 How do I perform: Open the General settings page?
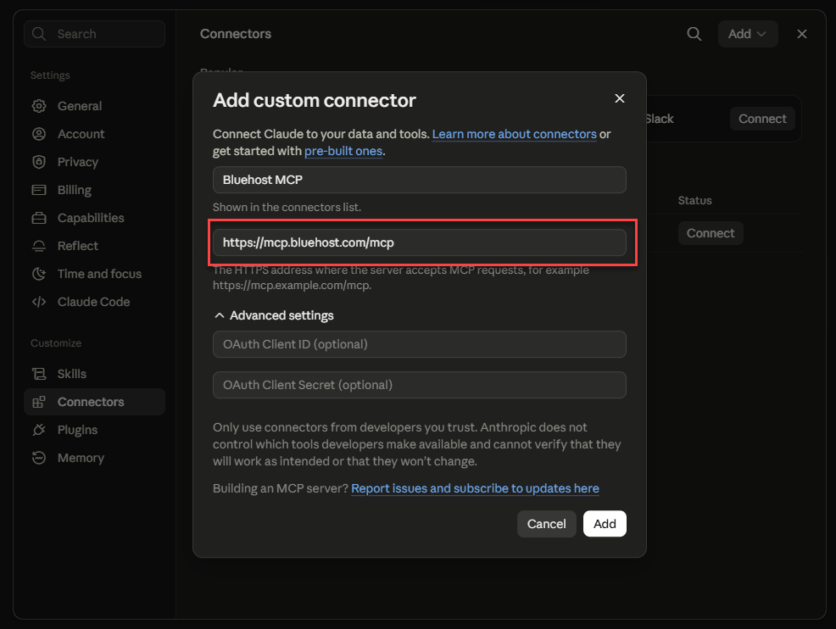(94, 106)
